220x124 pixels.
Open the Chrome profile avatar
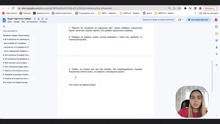pos(200,8)
